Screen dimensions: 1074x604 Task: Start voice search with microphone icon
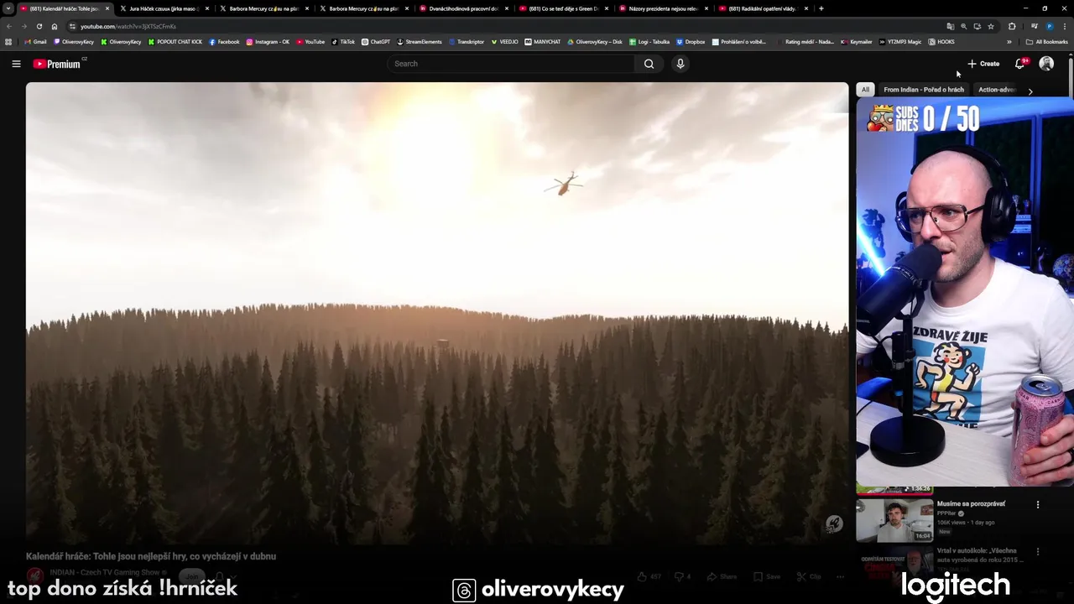pos(680,64)
